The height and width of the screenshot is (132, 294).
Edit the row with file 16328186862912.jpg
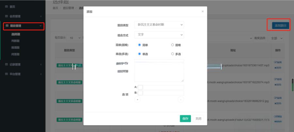coord(278,98)
